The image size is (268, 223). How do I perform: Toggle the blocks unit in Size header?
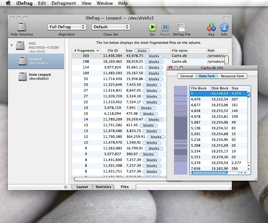click(x=142, y=51)
